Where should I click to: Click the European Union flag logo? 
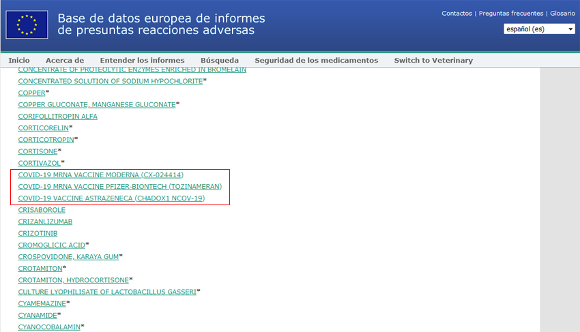point(27,25)
